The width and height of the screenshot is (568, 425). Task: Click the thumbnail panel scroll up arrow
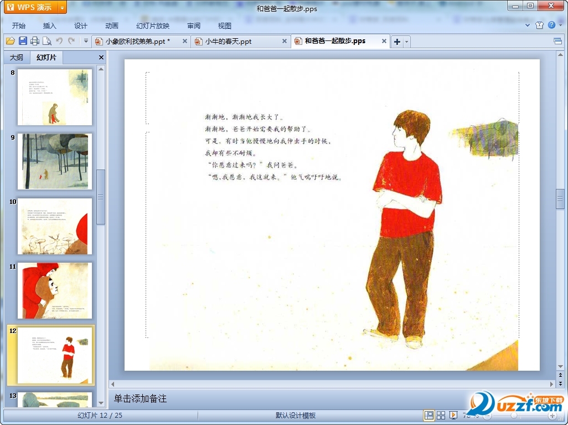[x=101, y=69]
